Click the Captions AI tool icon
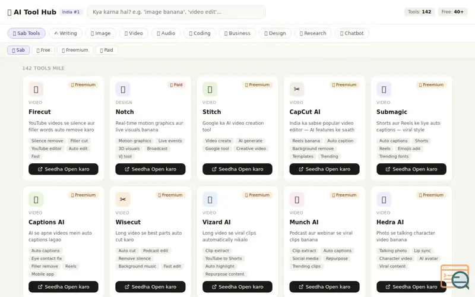Image resolution: width=475 pixels, height=297 pixels. pyautogui.click(x=36, y=200)
